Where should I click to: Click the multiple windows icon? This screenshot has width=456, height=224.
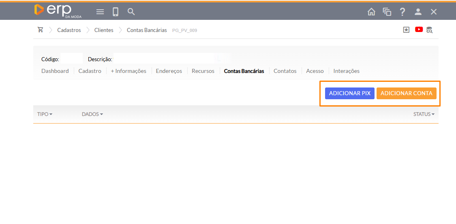387,12
